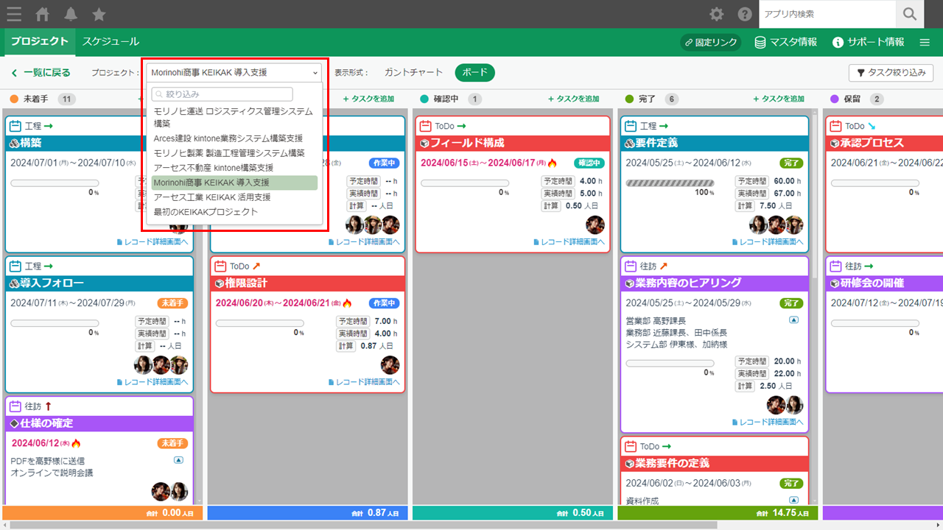This screenshot has height=530, width=943.
Task: Click the アプリ内検索 search field
Action: [827, 14]
